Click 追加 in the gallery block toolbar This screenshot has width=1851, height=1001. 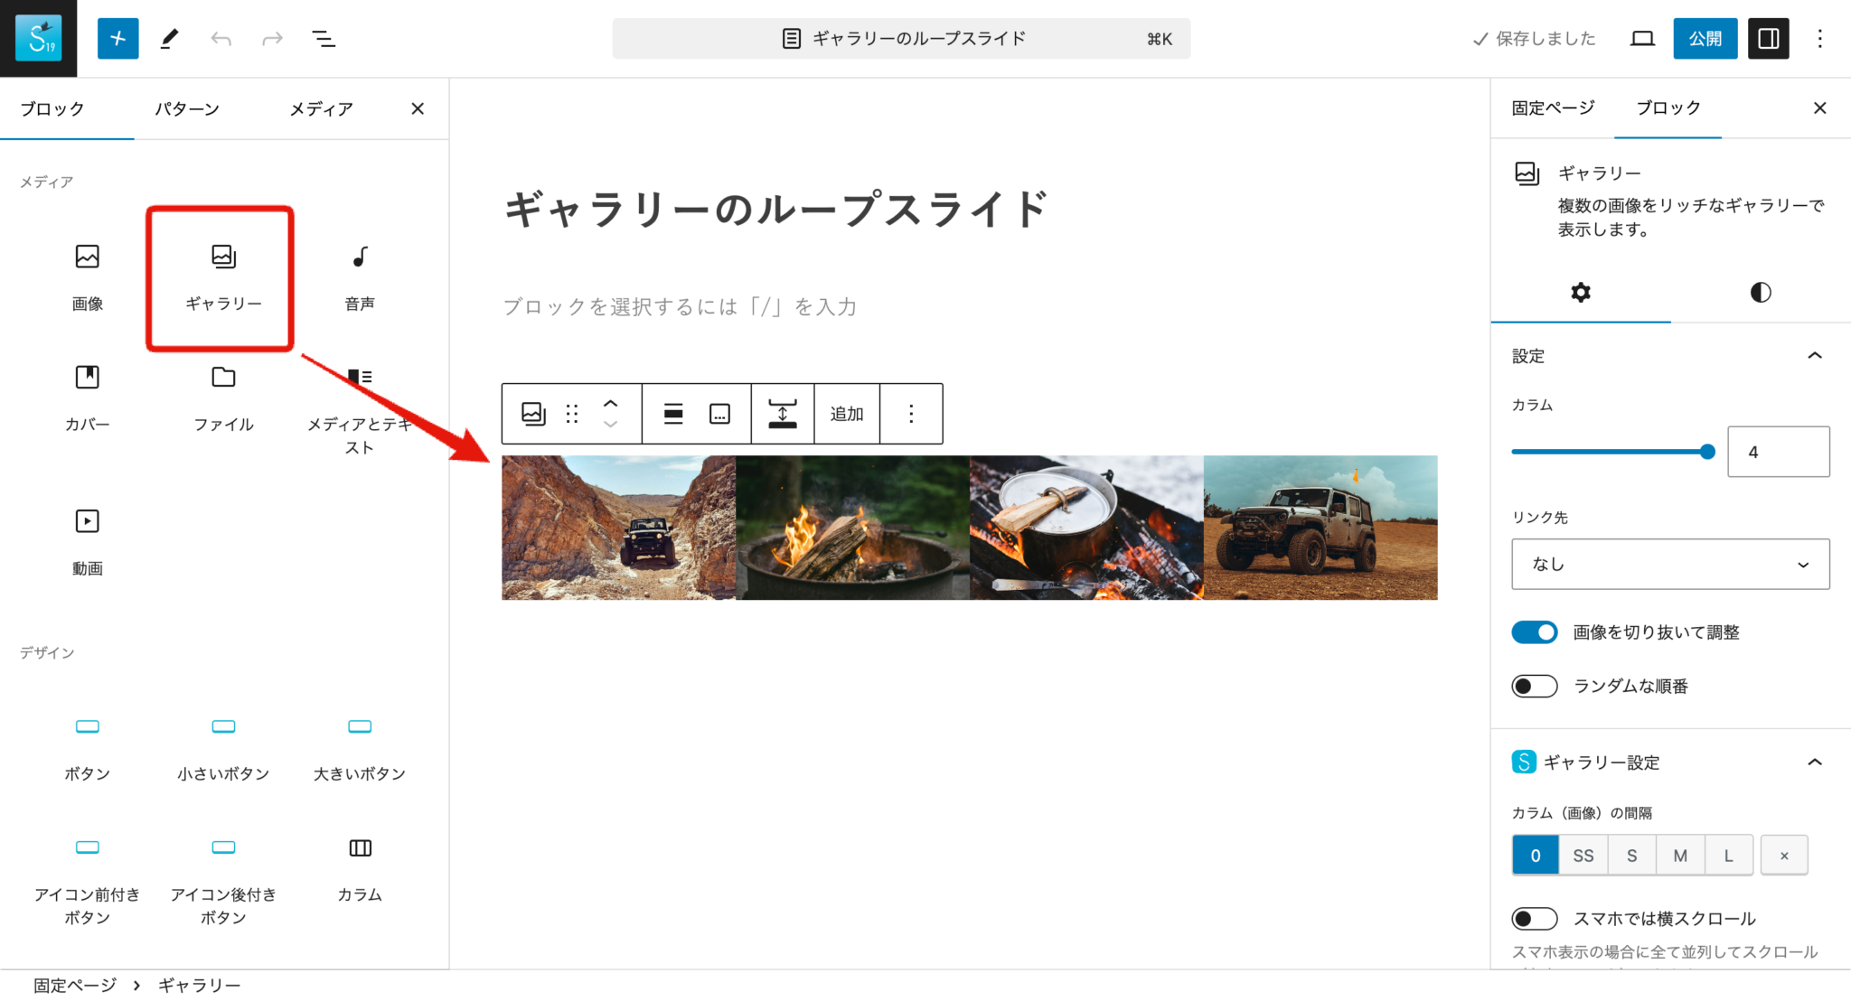846,414
